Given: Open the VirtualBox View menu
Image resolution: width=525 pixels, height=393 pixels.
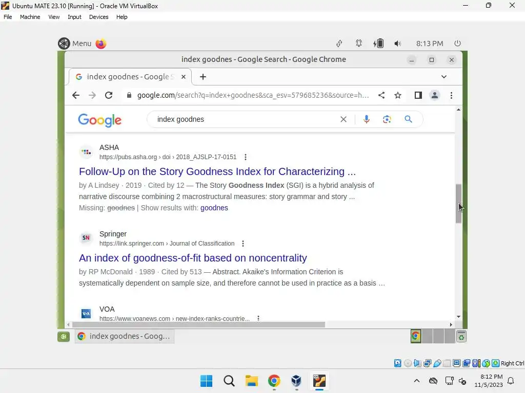Looking at the screenshot, I should pos(54,17).
